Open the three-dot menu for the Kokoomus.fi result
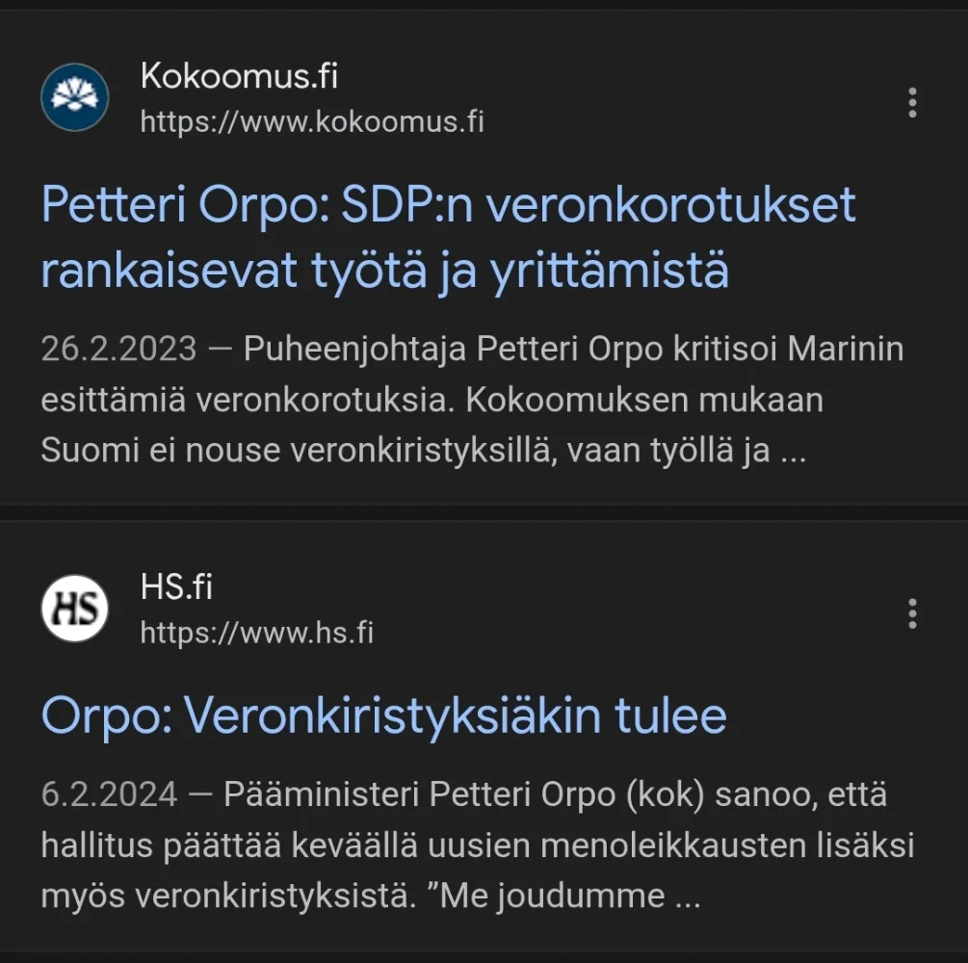 click(x=911, y=102)
